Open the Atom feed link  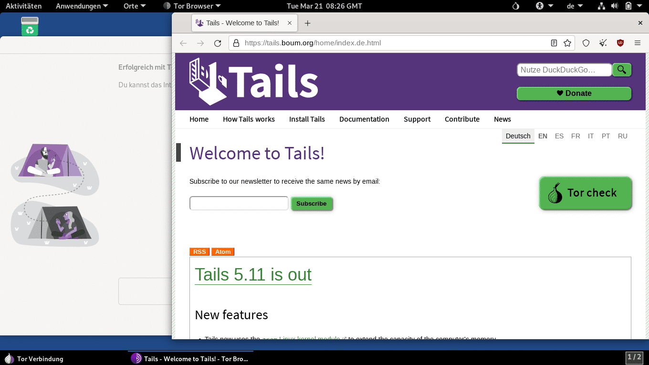223,252
